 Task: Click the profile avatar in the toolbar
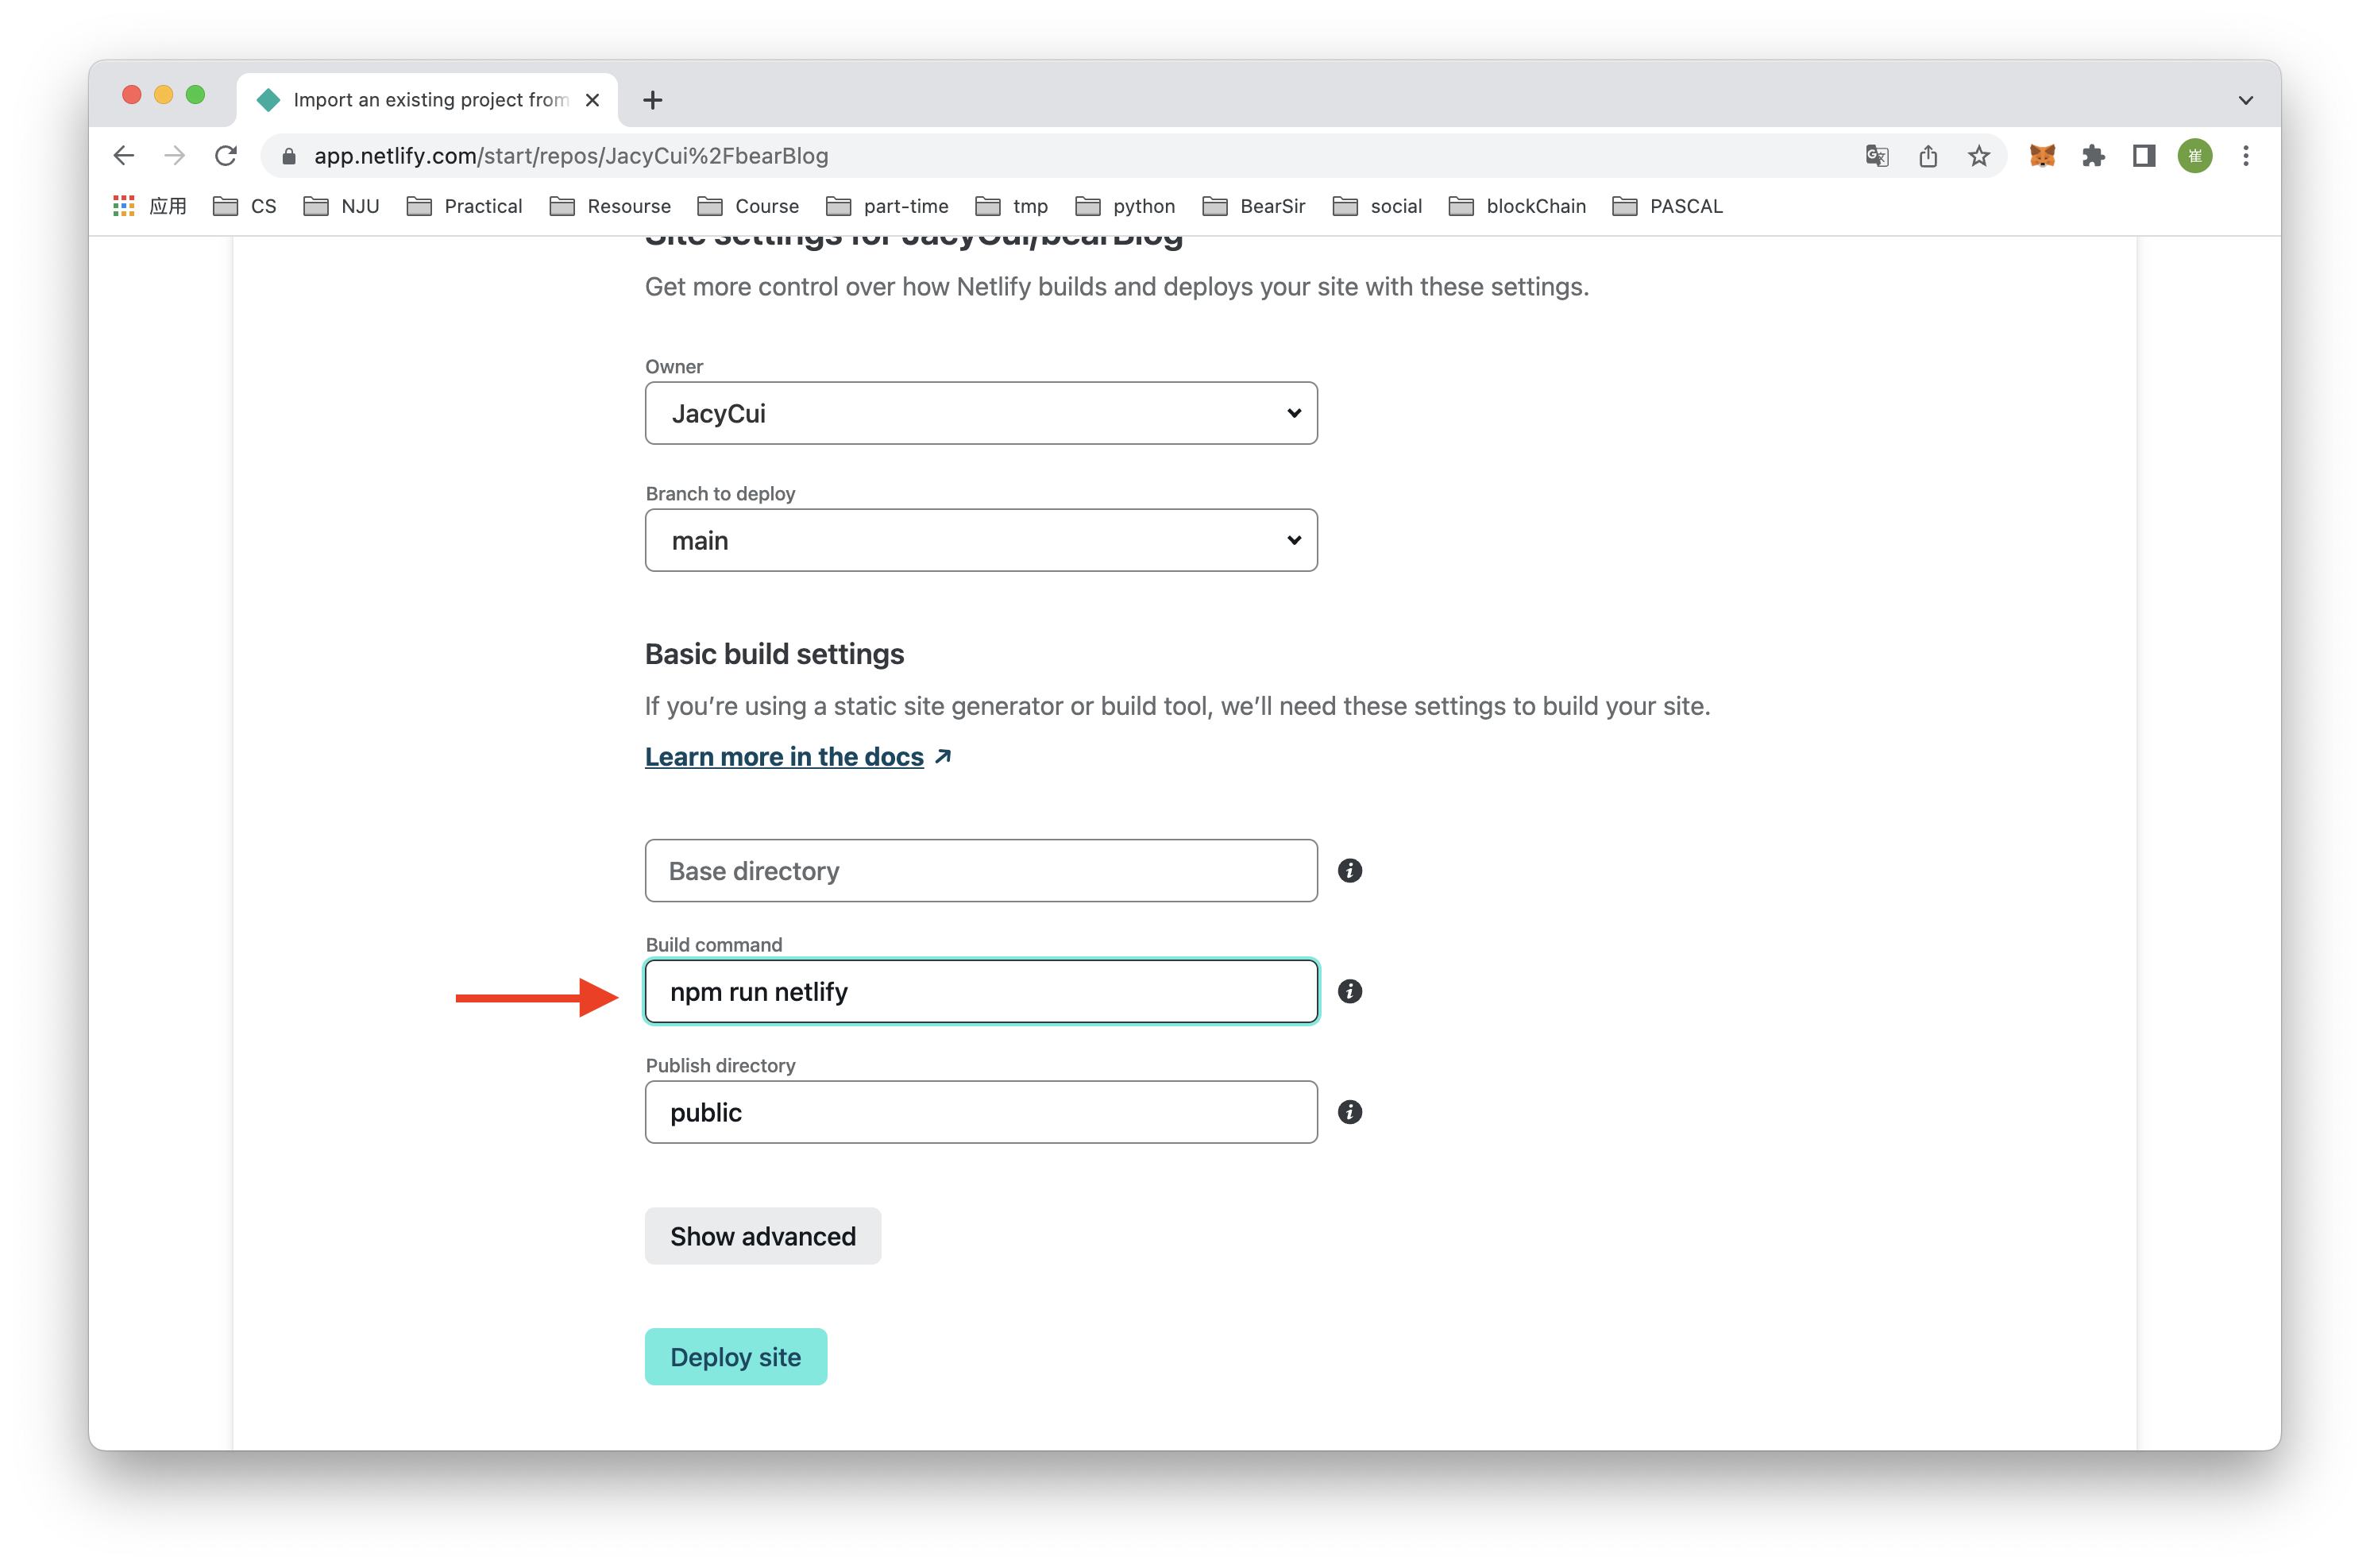pyautogui.click(x=2195, y=156)
